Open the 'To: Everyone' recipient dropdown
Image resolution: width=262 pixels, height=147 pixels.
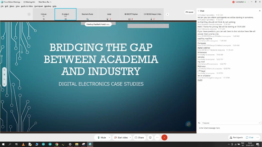231,123
